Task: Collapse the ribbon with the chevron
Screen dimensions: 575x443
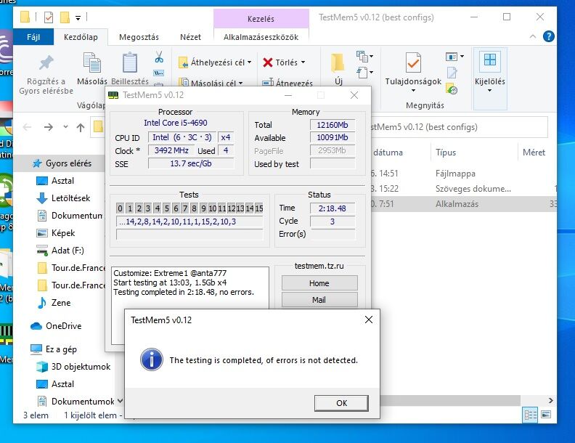Action: pyautogui.click(x=533, y=36)
